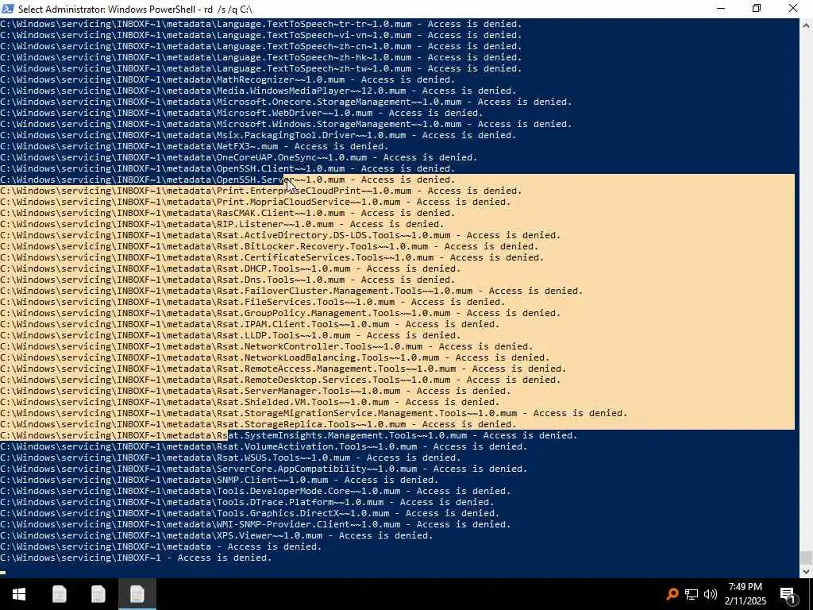The width and height of the screenshot is (813, 610).
Task: Click the XPS.Viewer~~1.0.mum line
Action: coord(216,535)
